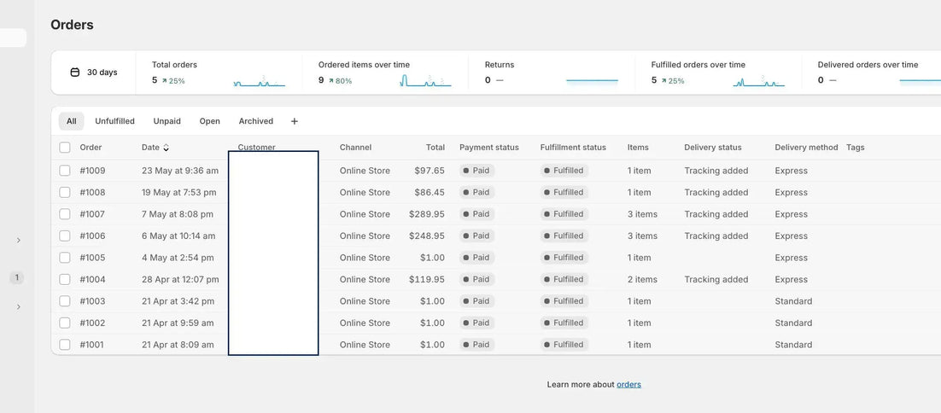941x413 pixels.
Task: Click Tracking added for order #1009
Action: click(716, 171)
